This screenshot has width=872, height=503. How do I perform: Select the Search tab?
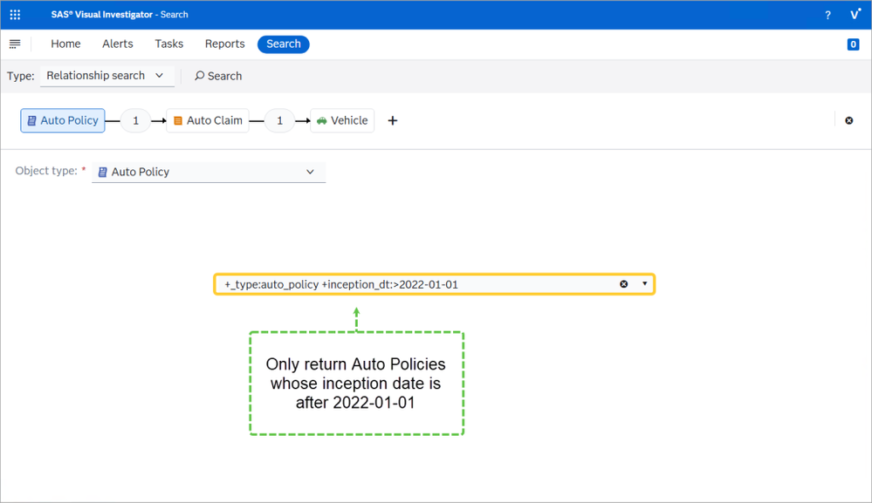pyautogui.click(x=284, y=44)
